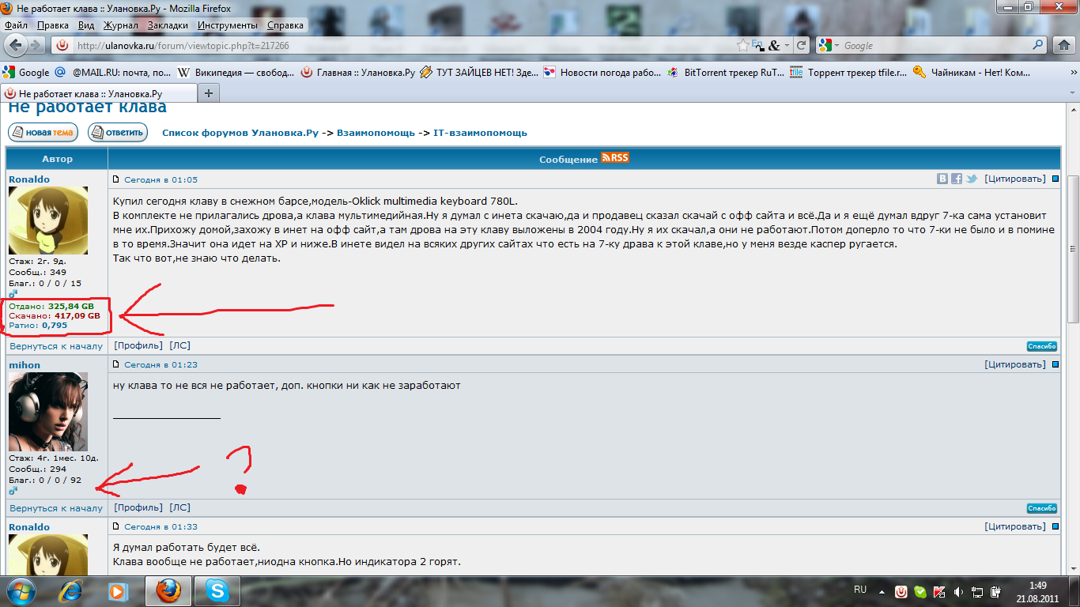Click the address bar URL field
1080x607 pixels.
403,45
